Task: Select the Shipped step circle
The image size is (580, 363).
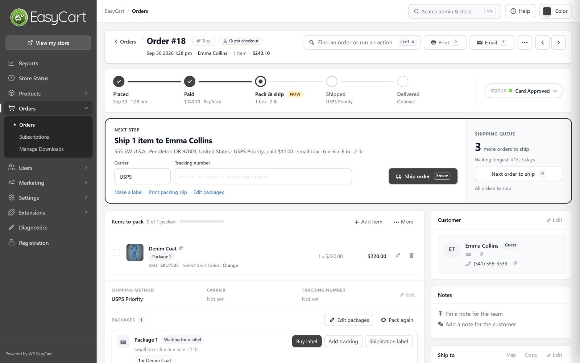Action: 332,81
